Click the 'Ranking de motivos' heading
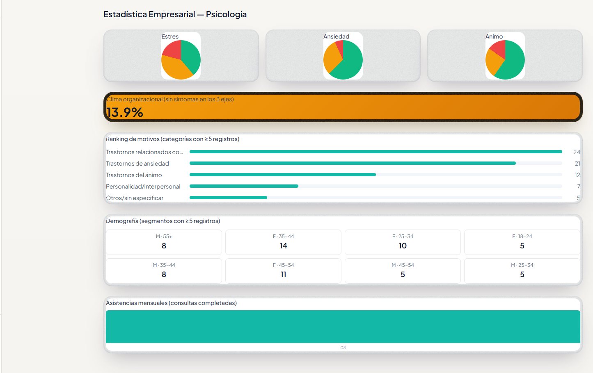 173,139
